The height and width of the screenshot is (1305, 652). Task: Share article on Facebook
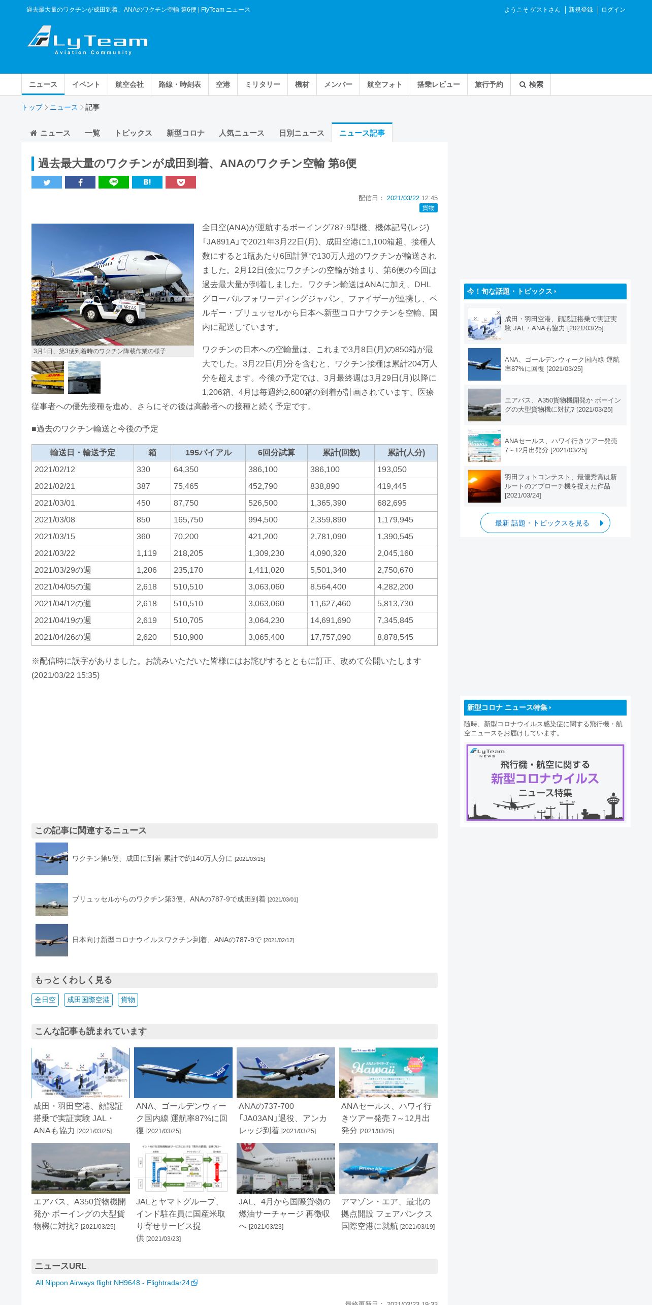pos(80,182)
